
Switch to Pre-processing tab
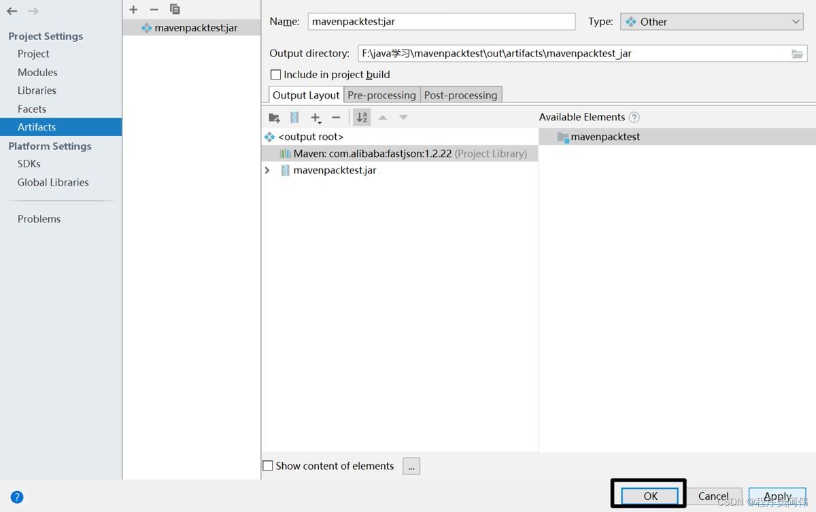(381, 95)
